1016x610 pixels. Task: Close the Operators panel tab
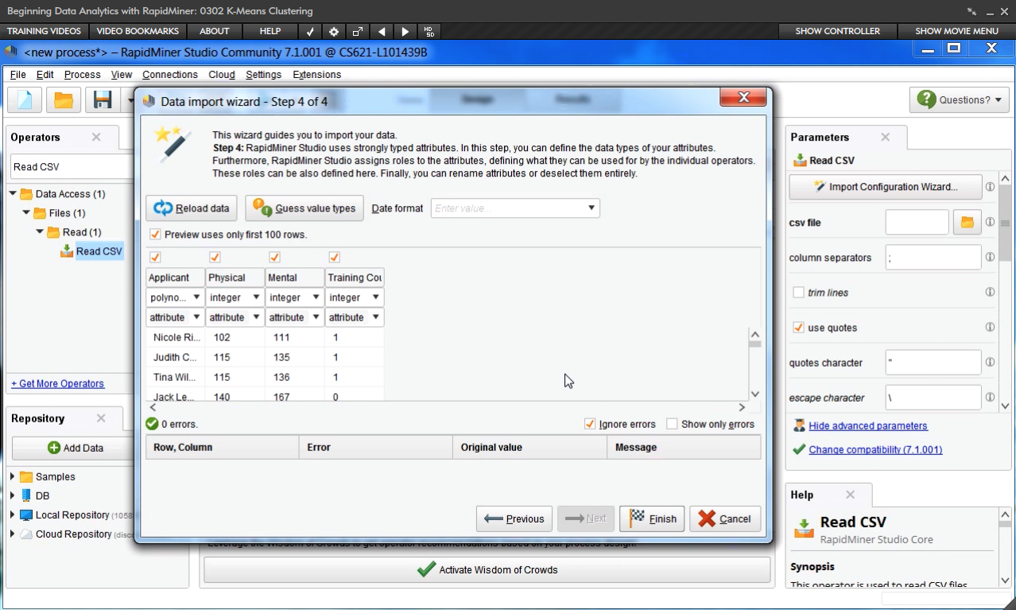[x=96, y=137]
